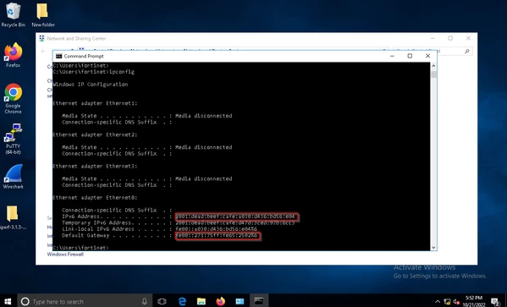Close the Command Prompt window
507x307 pixels.
pyautogui.click(x=427, y=56)
